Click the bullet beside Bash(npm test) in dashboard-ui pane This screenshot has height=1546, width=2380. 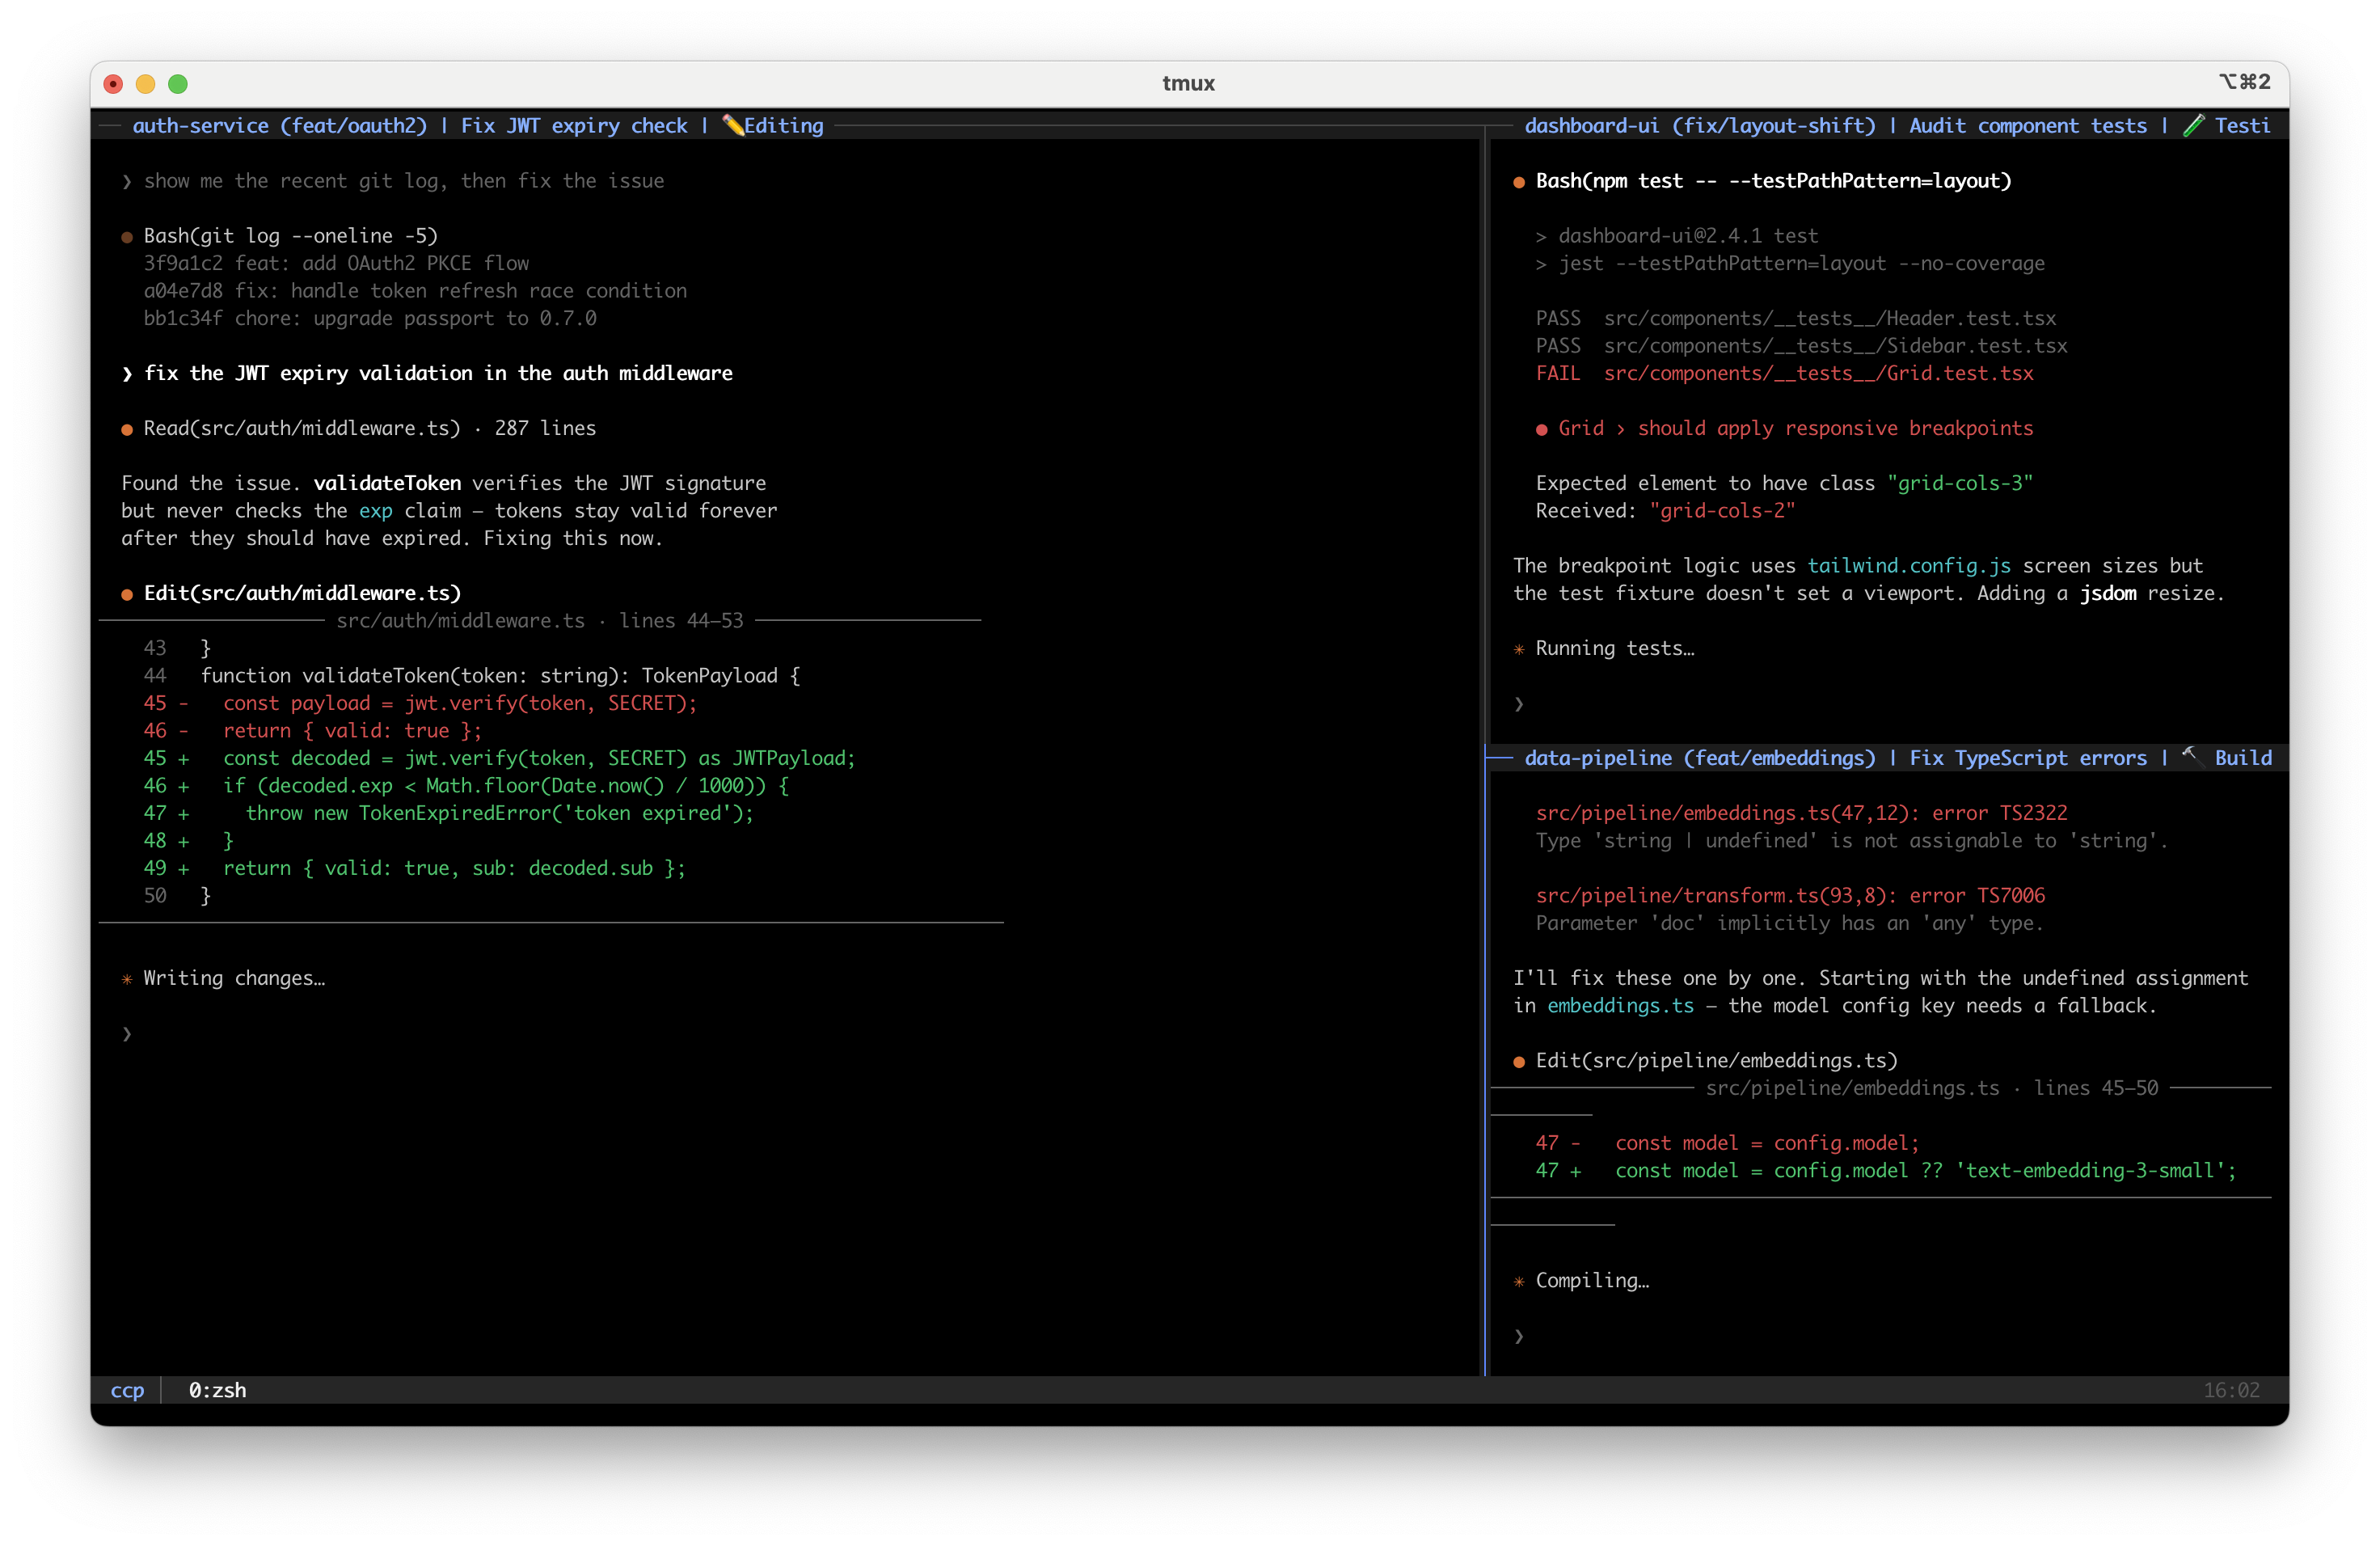pyautogui.click(x=1519, y=181)
